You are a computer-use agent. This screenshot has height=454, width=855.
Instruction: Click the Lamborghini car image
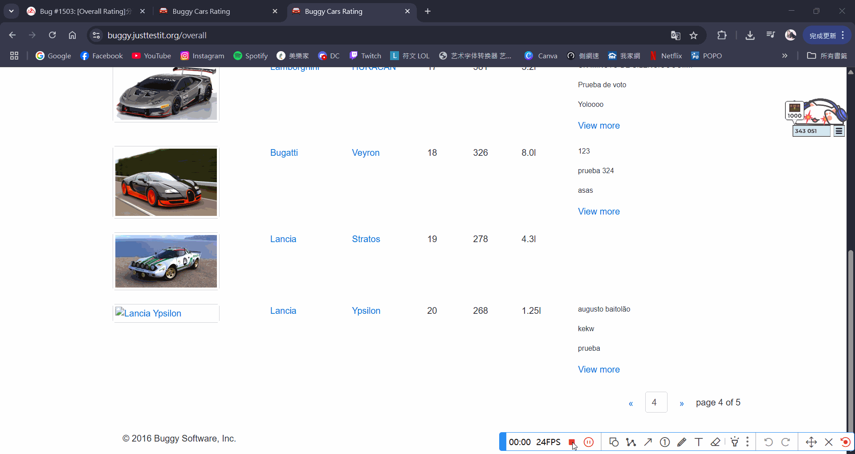tap(166, 94)
